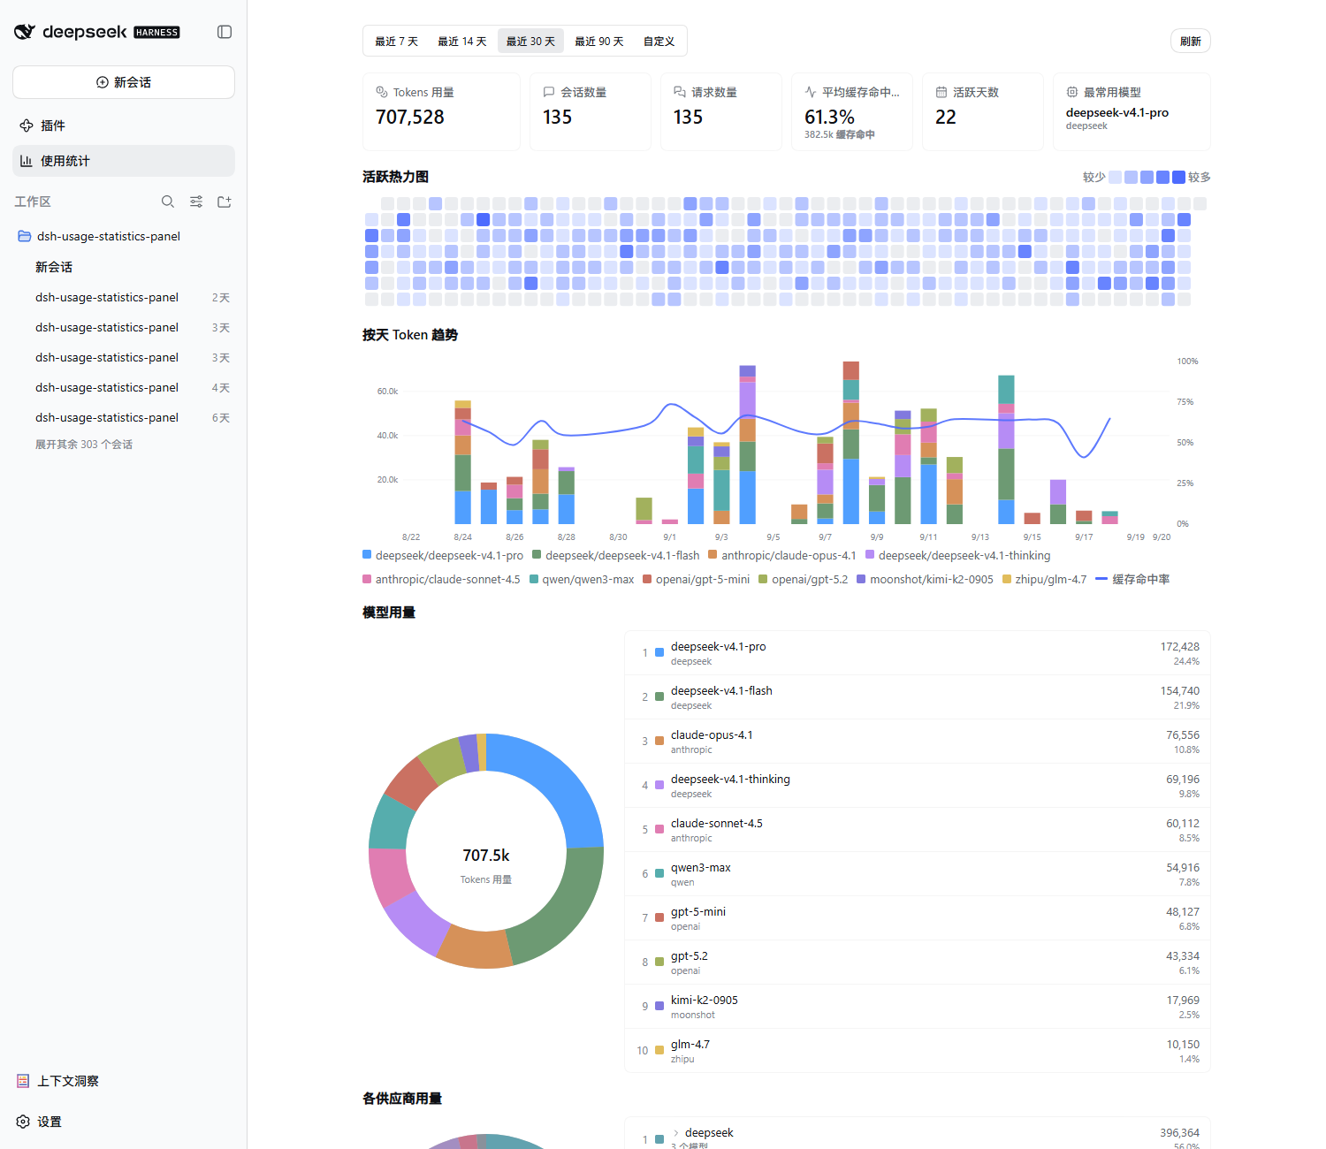Select the 最近 90 天 range tab
Image resolution: width=1326 pixels, height=1149 pixels.
tap(599, 41)
